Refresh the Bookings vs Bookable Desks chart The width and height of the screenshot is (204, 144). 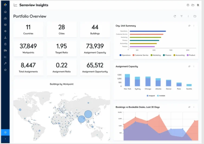coord(189,107)
